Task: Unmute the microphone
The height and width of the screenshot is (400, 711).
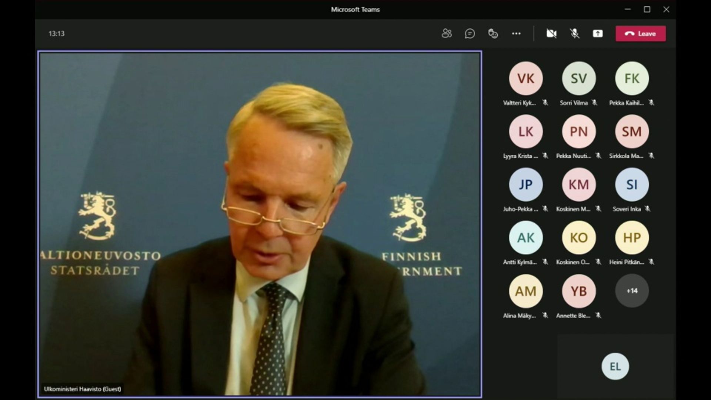Action: click(x=574, y=33)
